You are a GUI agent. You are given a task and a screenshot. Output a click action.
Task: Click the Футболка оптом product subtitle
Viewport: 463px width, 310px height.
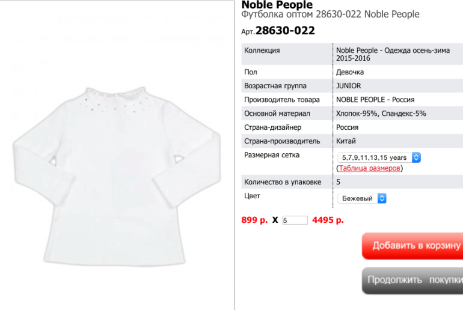(331, 14)
